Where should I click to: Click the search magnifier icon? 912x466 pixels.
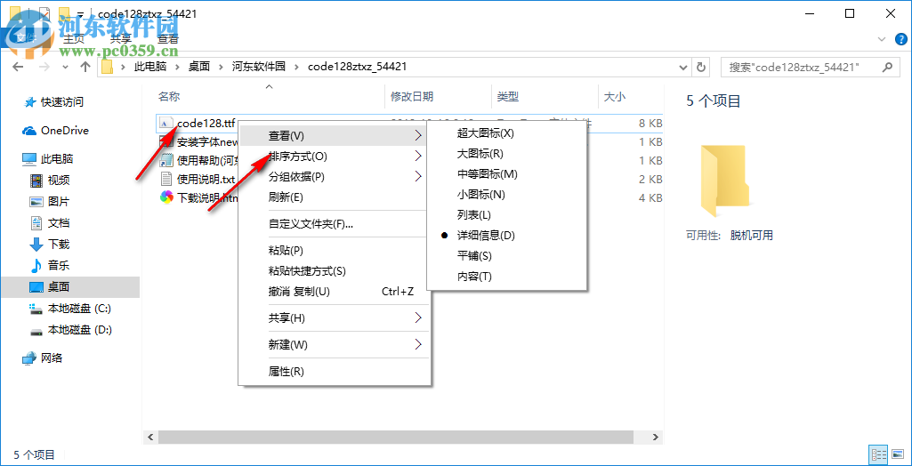tap(888, 67)
